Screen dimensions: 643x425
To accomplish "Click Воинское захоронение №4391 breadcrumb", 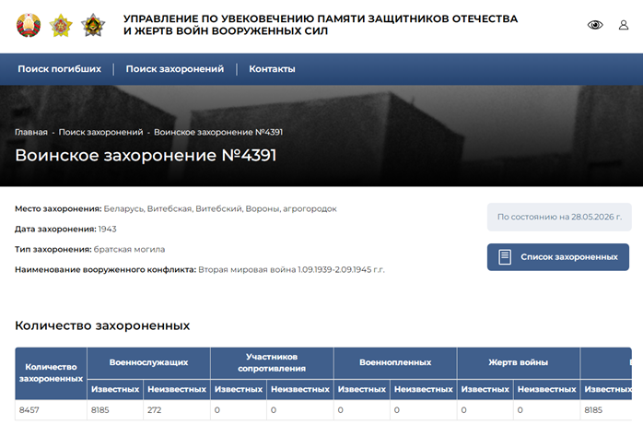I will tap(218, 132).
